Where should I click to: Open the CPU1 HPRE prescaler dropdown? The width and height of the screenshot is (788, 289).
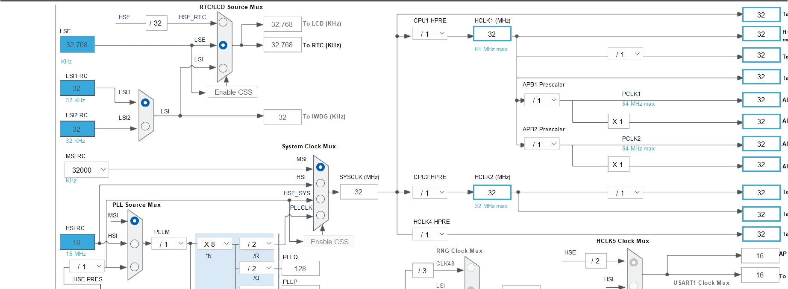tap(430, 34)
